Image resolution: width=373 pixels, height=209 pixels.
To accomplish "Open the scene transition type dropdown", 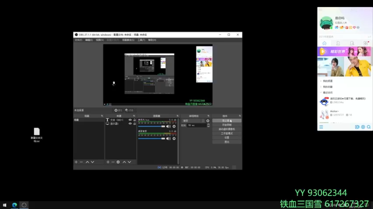I will pyautogui.click(x=193, y=121).
